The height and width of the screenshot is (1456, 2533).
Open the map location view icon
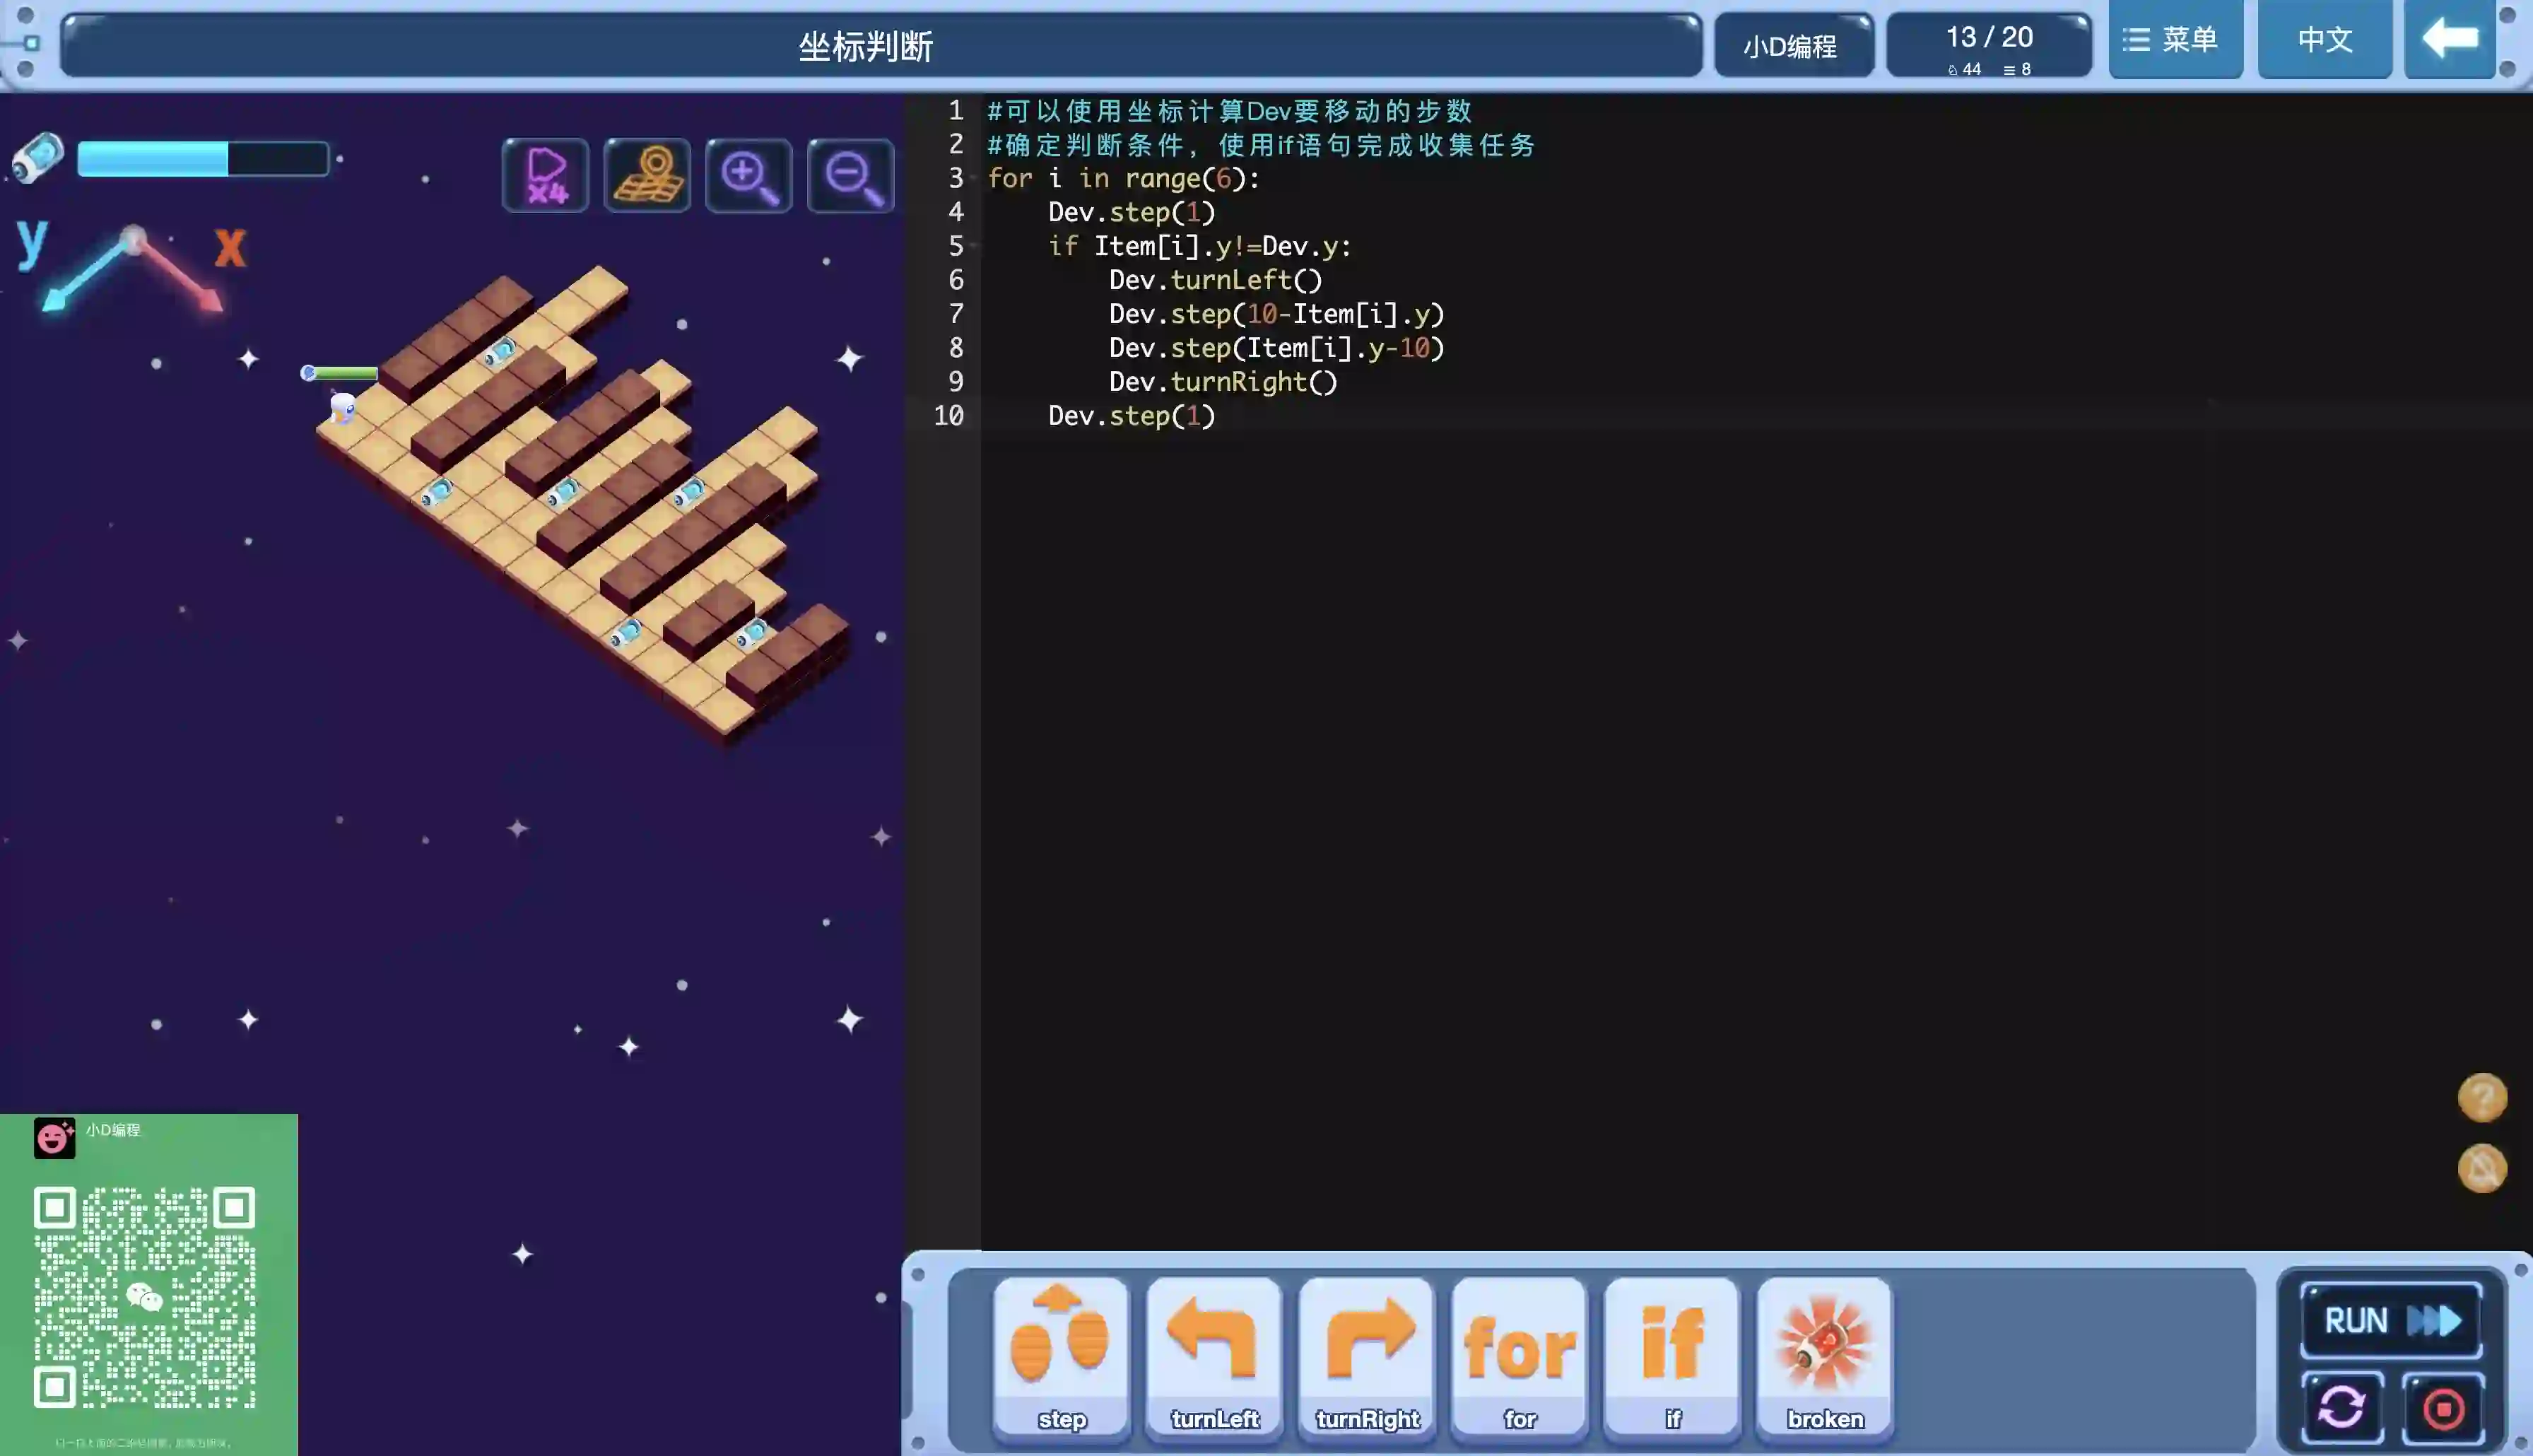click(647, 175)
